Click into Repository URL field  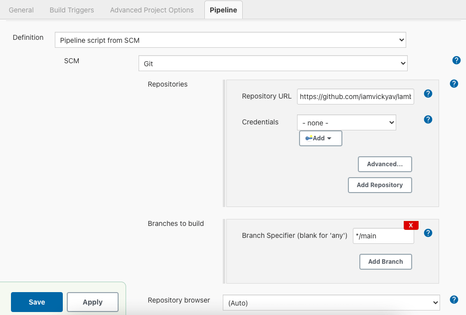point(355,97)
